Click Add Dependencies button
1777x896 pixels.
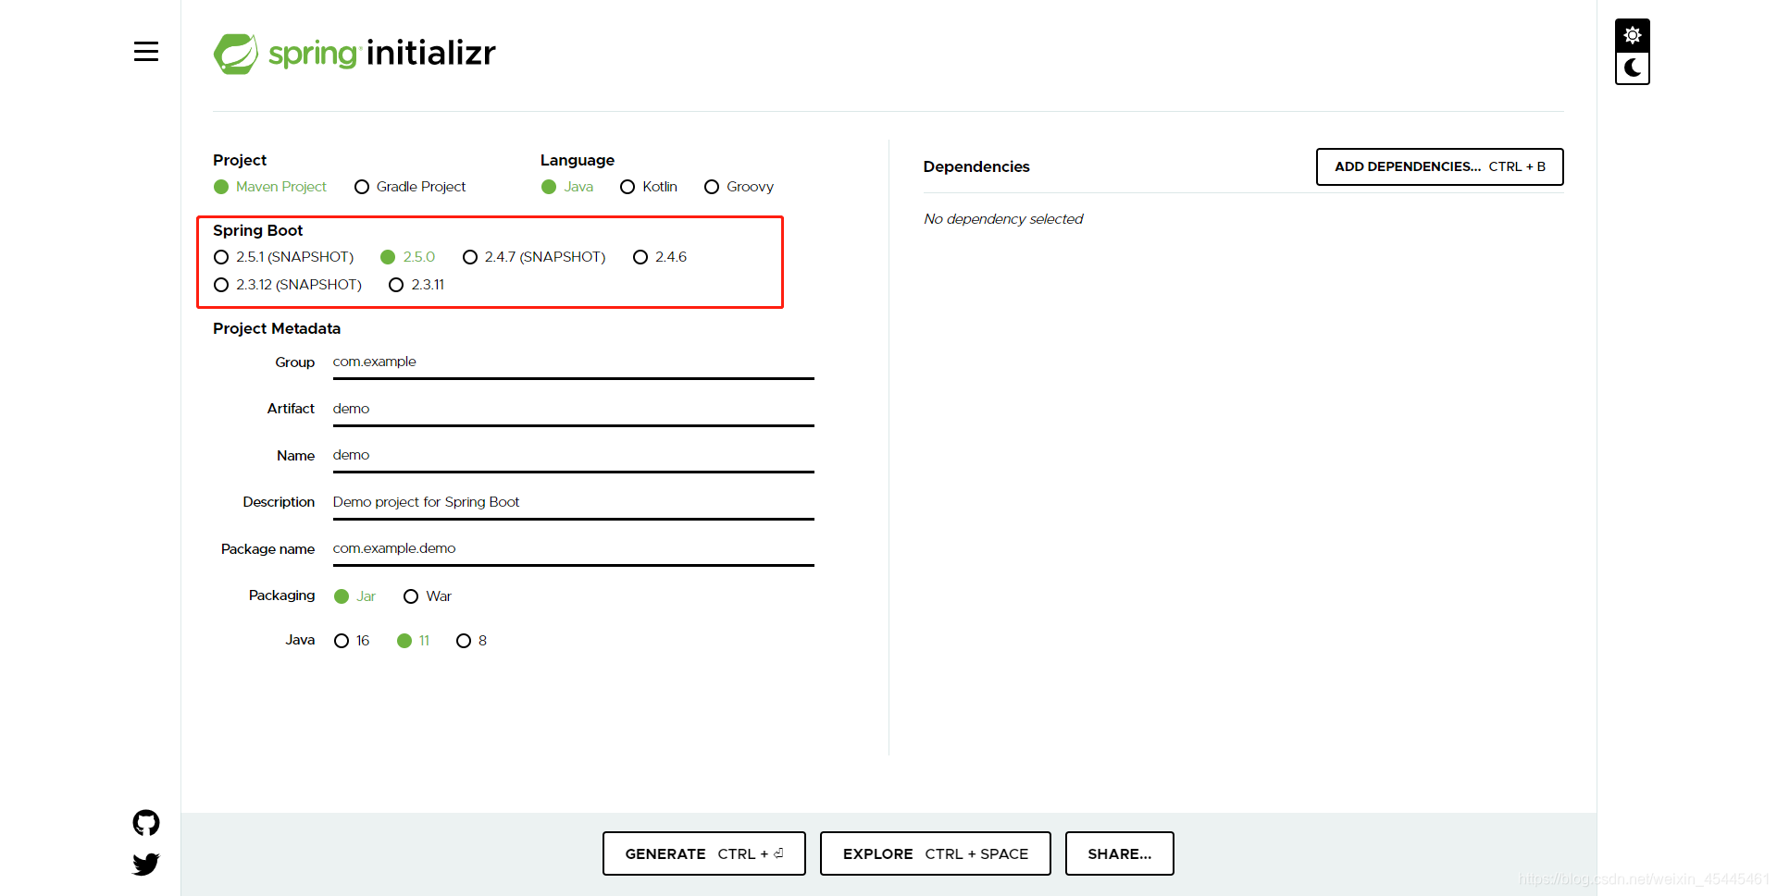pos(1440,166)
